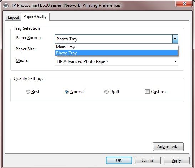This screenshot has width=195, height=168.
Task: Open the Advanced... settings button
Action: click(168, 147)
